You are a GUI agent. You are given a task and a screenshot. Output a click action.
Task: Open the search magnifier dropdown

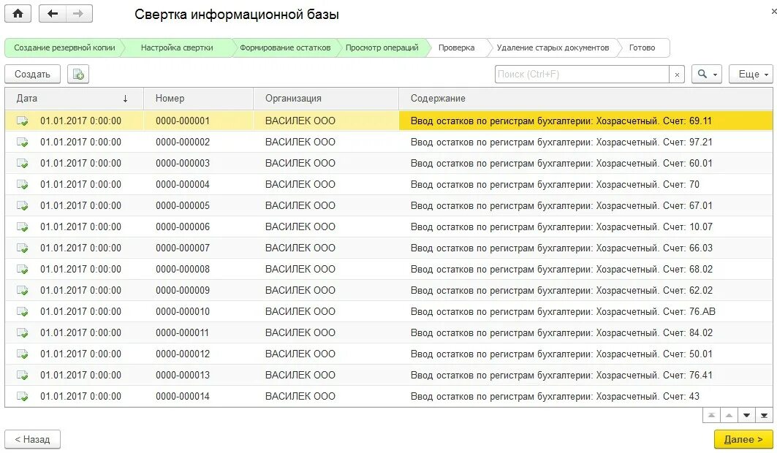707,75
